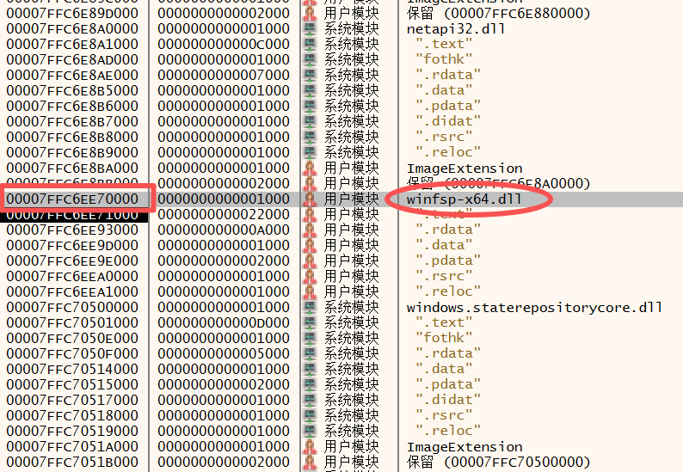Click address 00007FFC6E8AE000
Viewport: 683px width, 472px height.
click(72, 75)
